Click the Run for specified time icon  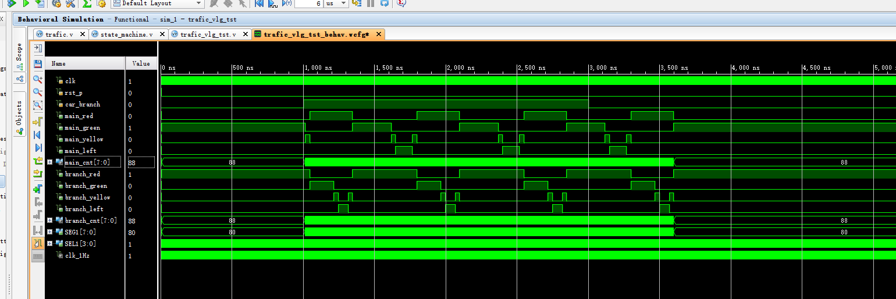coord(287,3)
